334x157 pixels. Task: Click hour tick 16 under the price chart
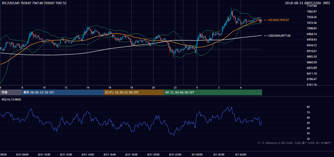(x=110, y=88)
